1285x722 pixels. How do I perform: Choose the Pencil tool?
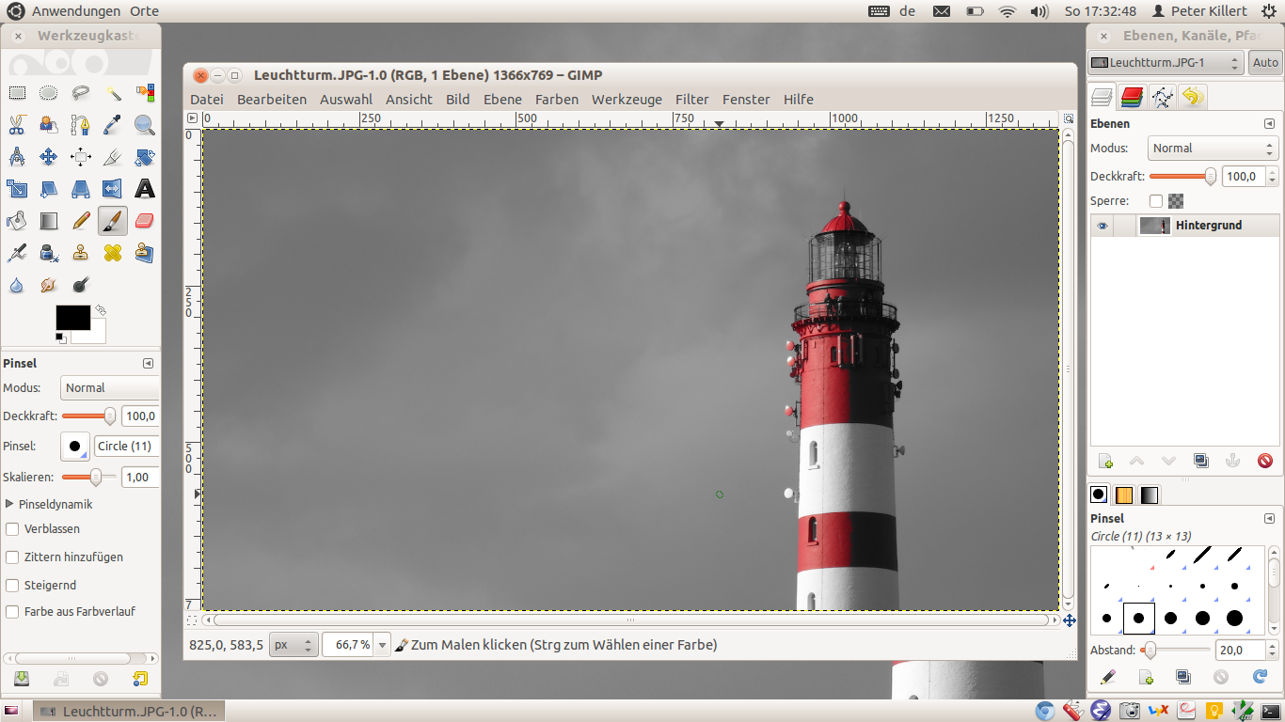(x=81, y=221)
